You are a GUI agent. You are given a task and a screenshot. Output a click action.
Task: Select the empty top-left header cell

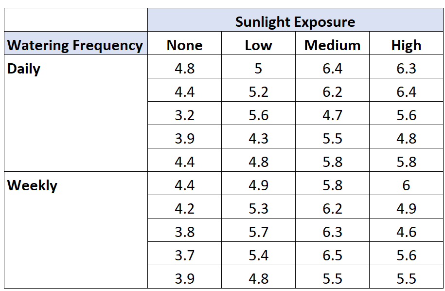[76, 20]
